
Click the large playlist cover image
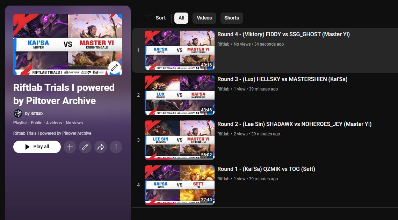point(68,45)
